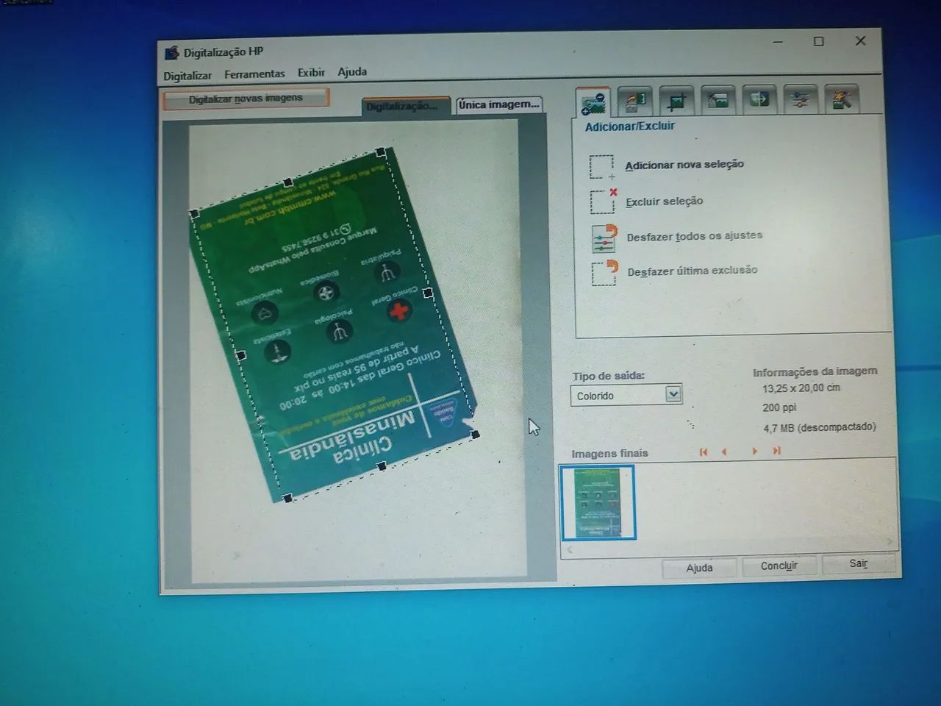Click the Digitalização HP title bar icon
The width and height of the screenshot is (941, 706).
pos(172,52)
